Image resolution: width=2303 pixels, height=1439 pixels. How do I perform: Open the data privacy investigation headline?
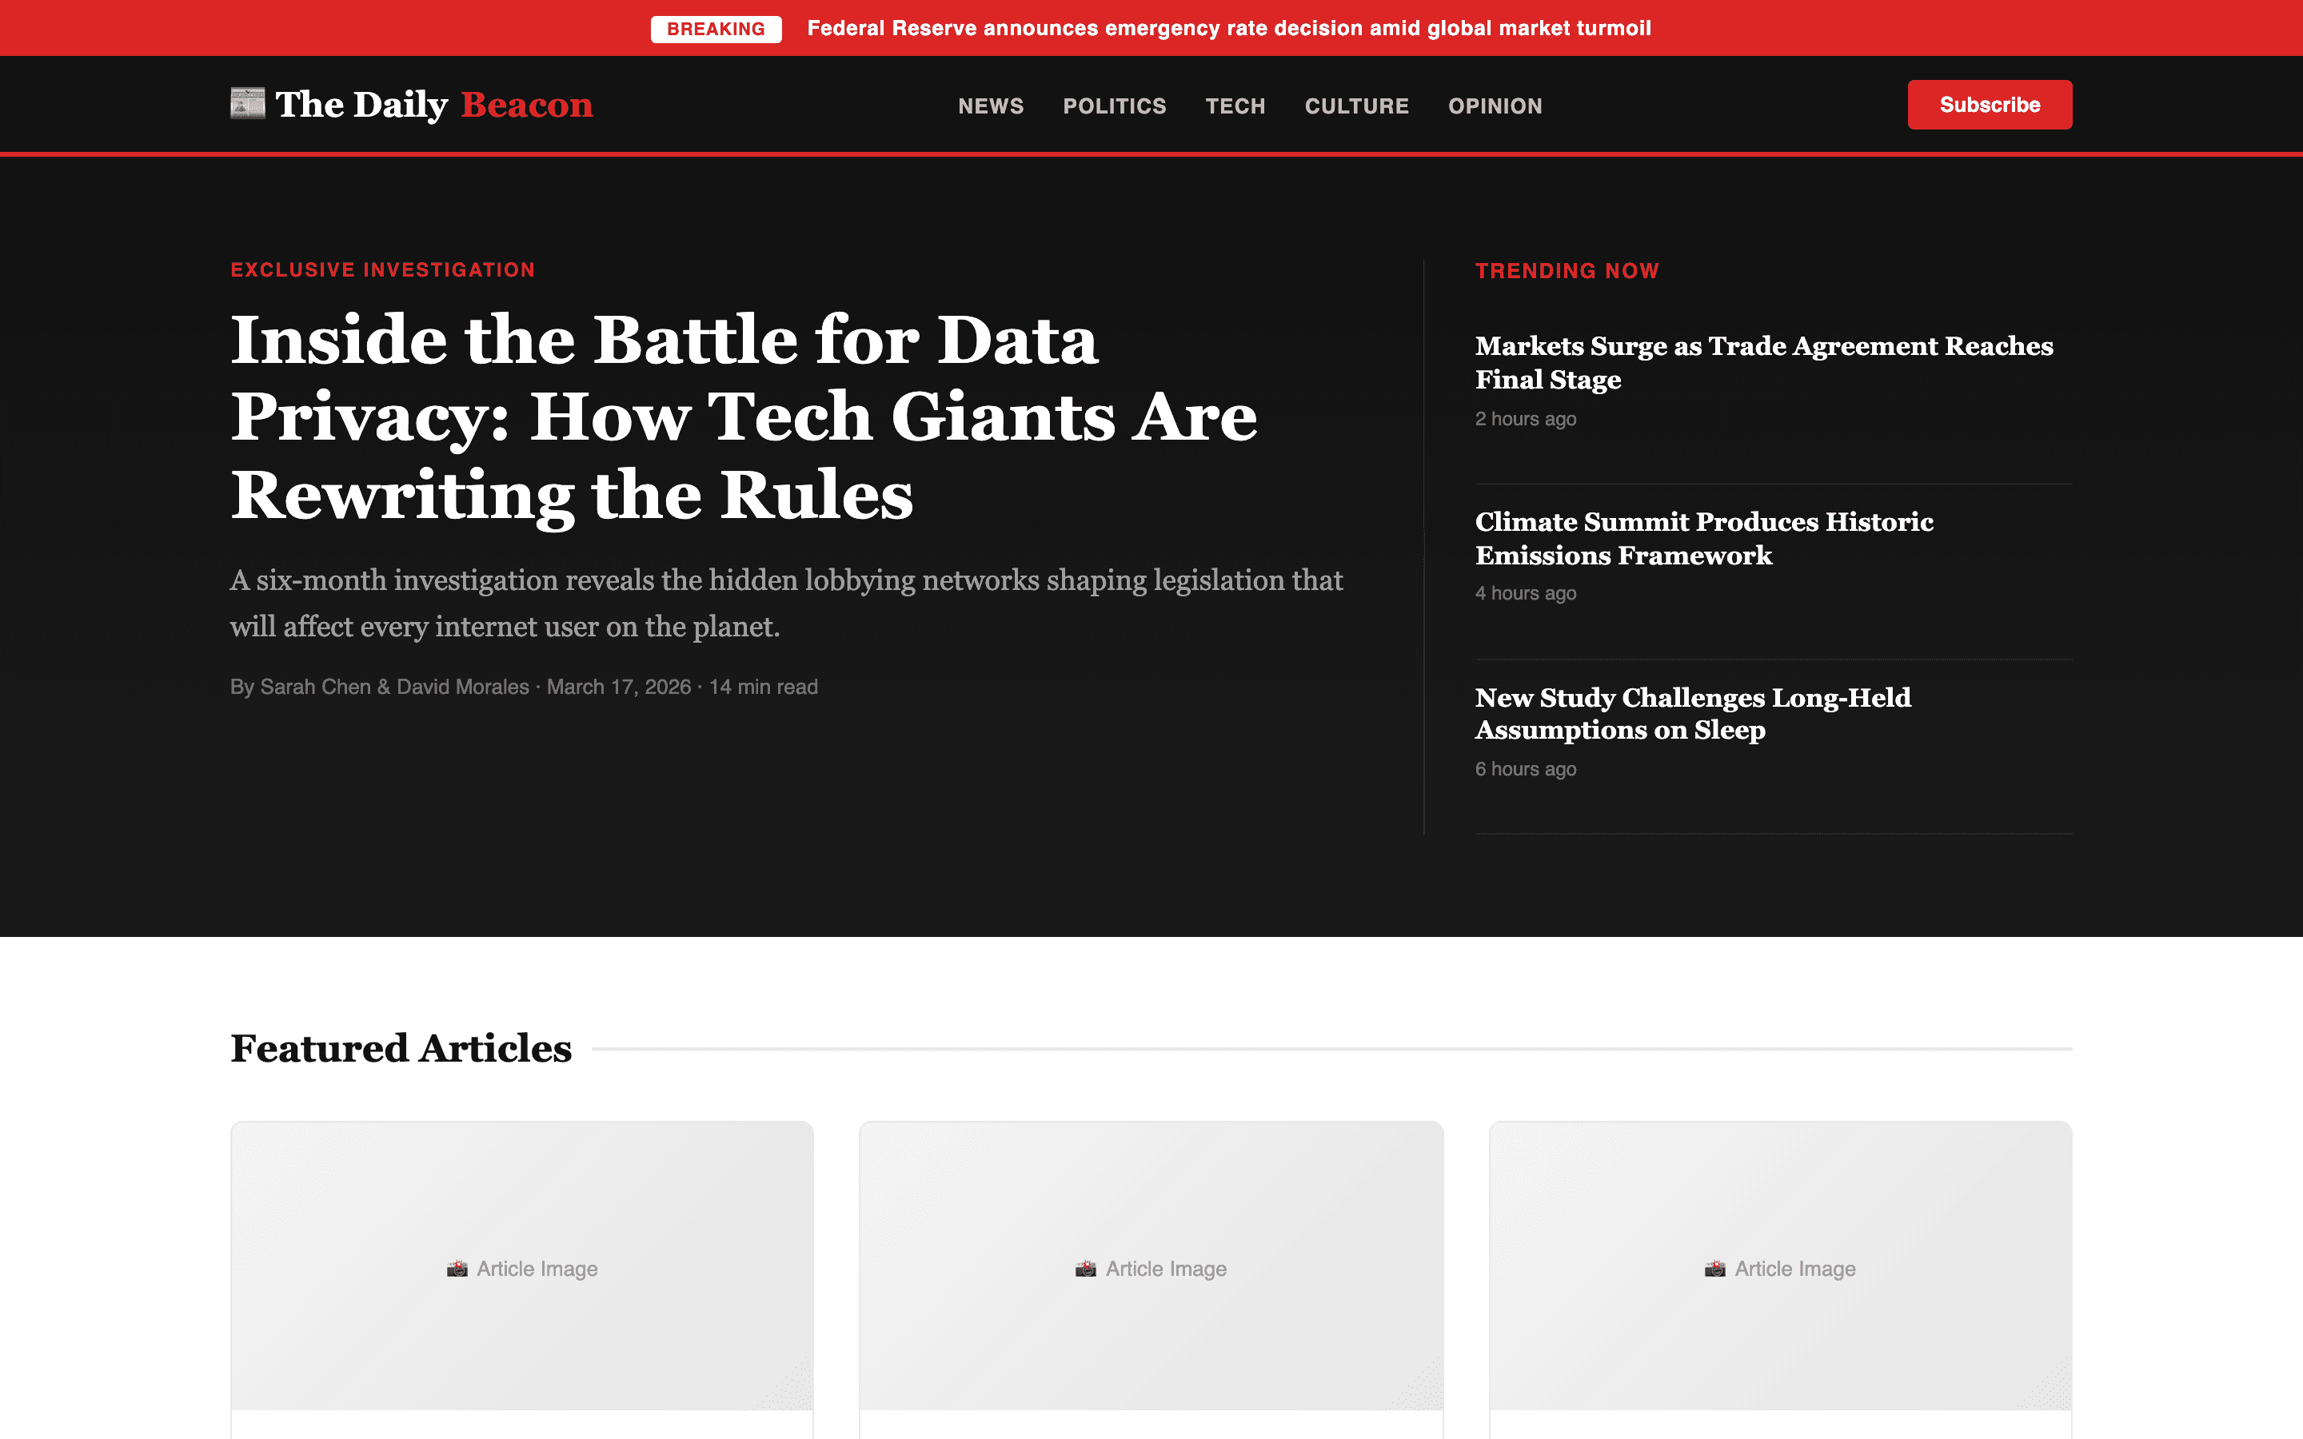tap(742, 416)
